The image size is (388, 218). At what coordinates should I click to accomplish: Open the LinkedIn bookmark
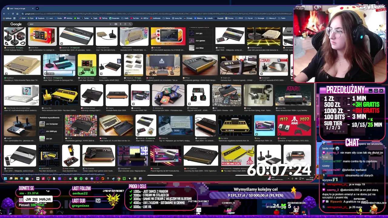pos(209,18)
